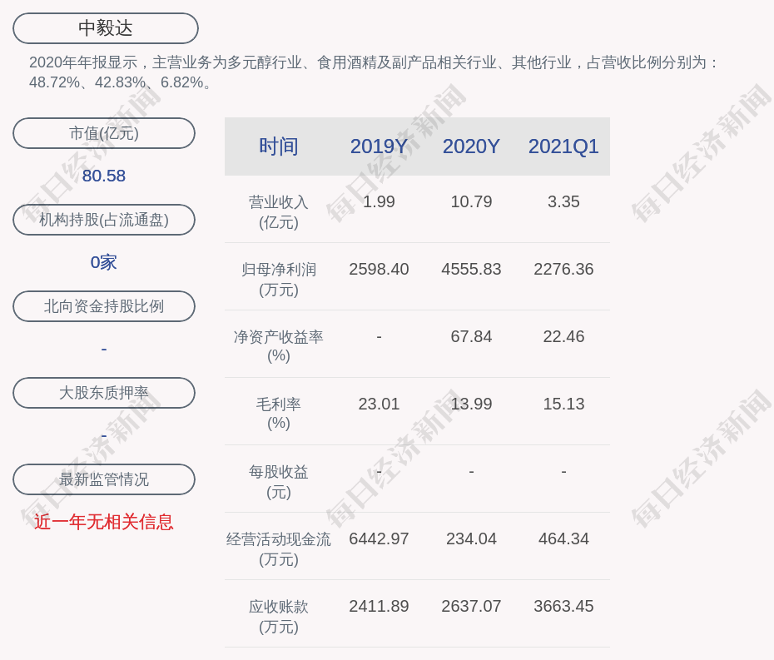
Task: Click revenue value 3.35
Action: point(563,202)
